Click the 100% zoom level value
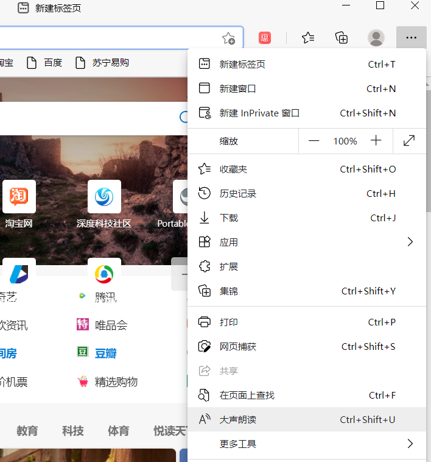Image resolution: width=431 pixels, height=462 pixels. (345, 141)
